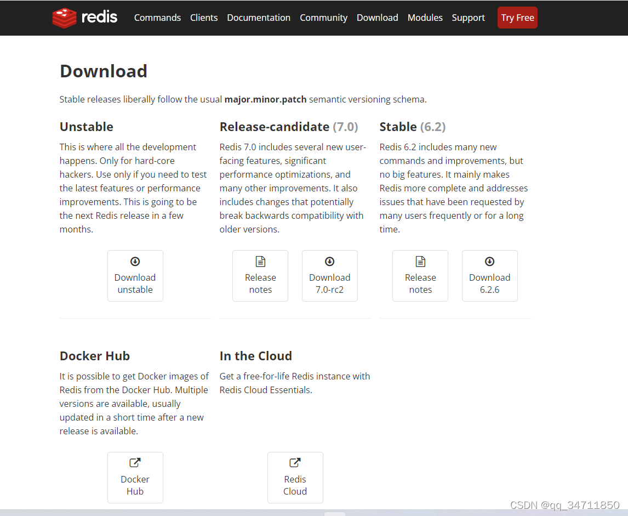
Task: Open the Community menu item
Action: [x=323, y=18]
